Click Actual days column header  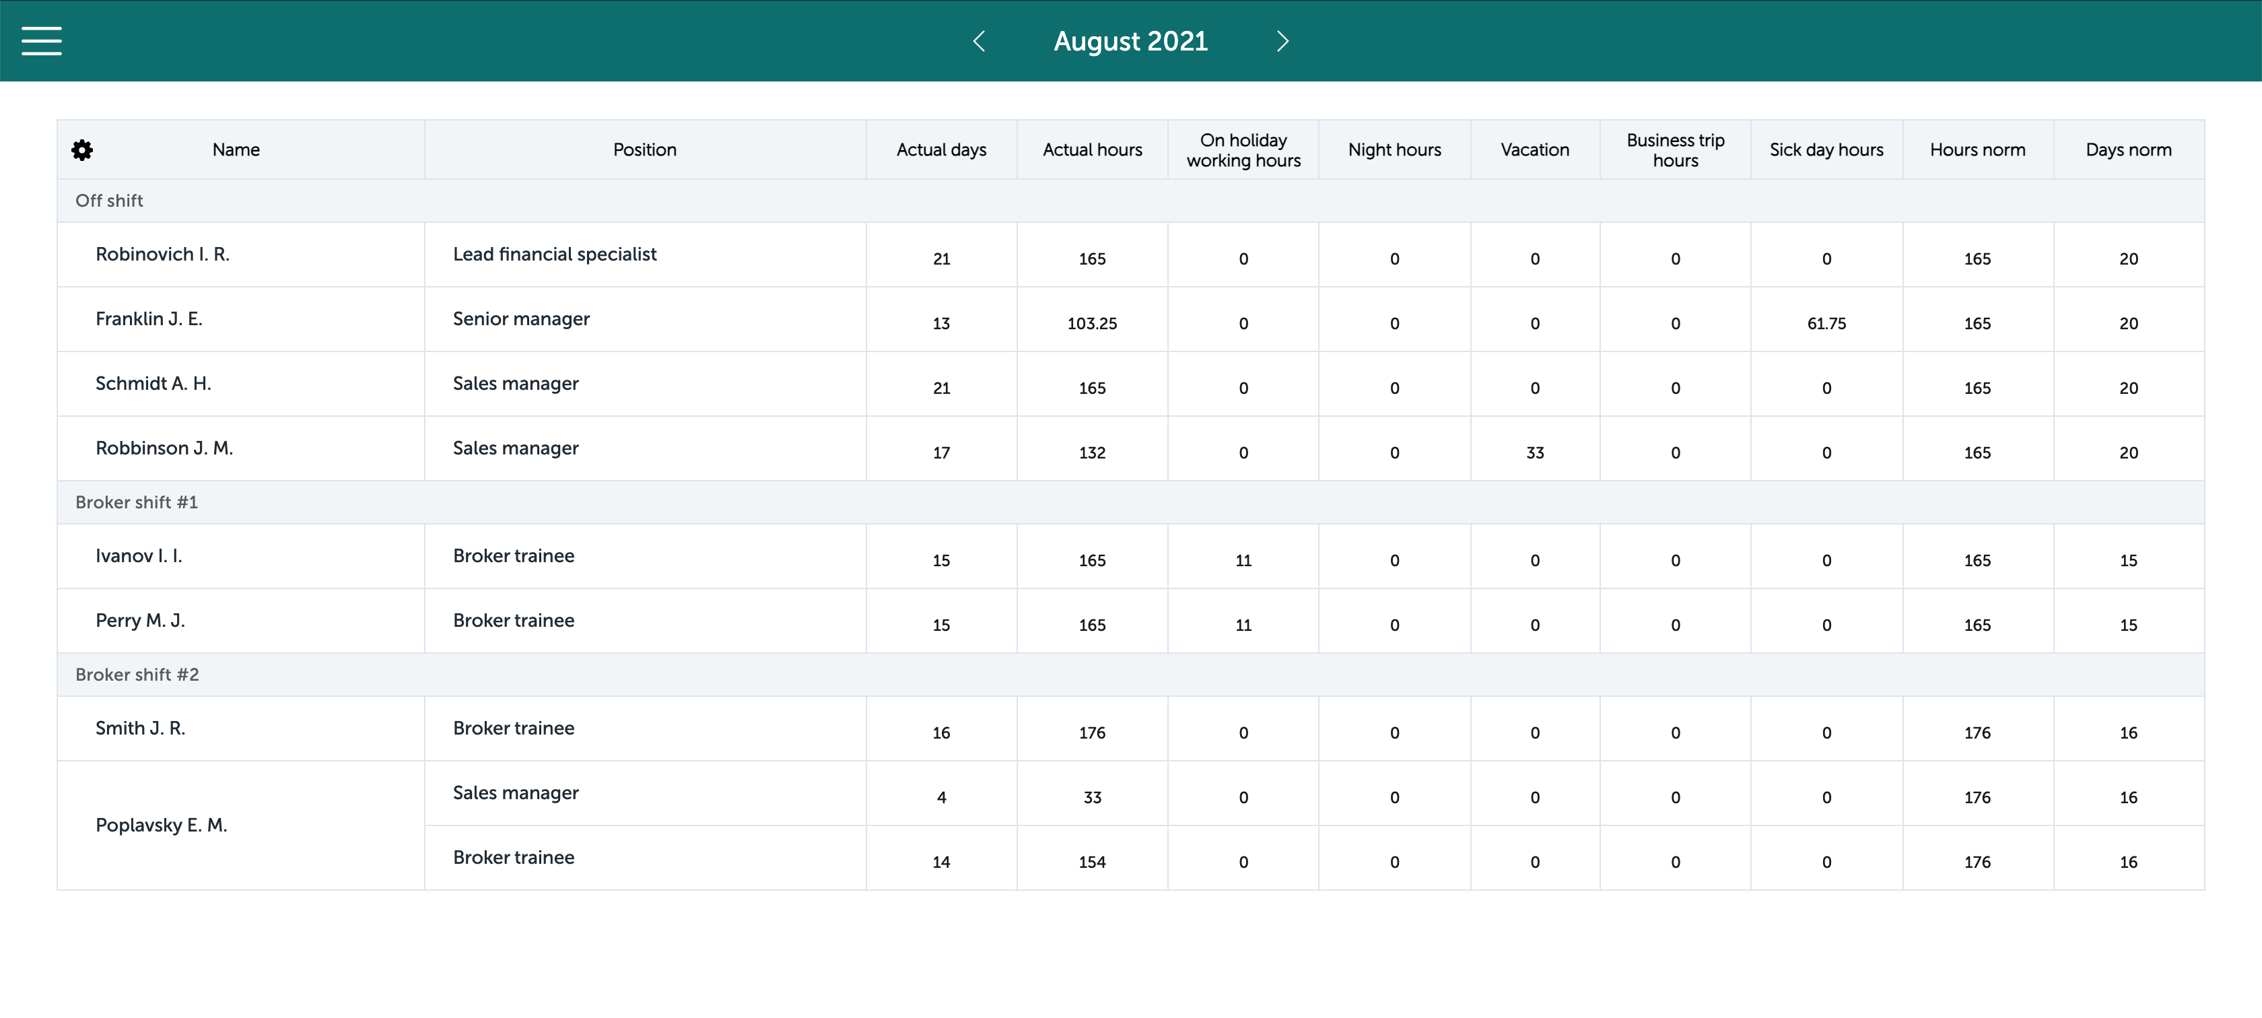pyautogui.click(x=940, y=150)
